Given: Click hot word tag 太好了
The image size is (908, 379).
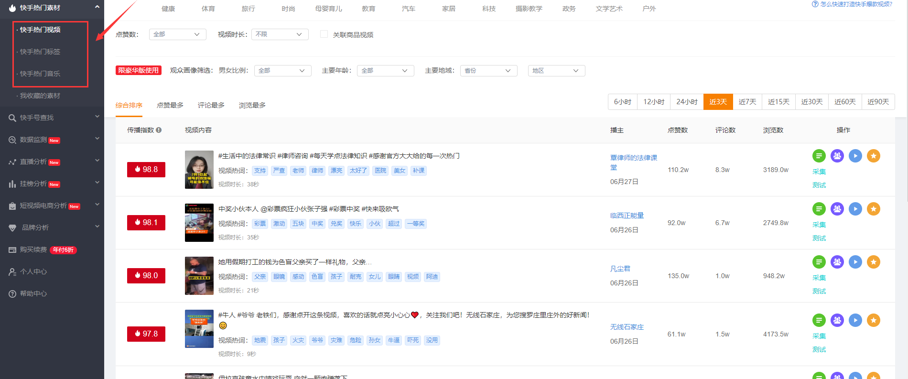Looking at the screenshot, I should click(358, 171).
